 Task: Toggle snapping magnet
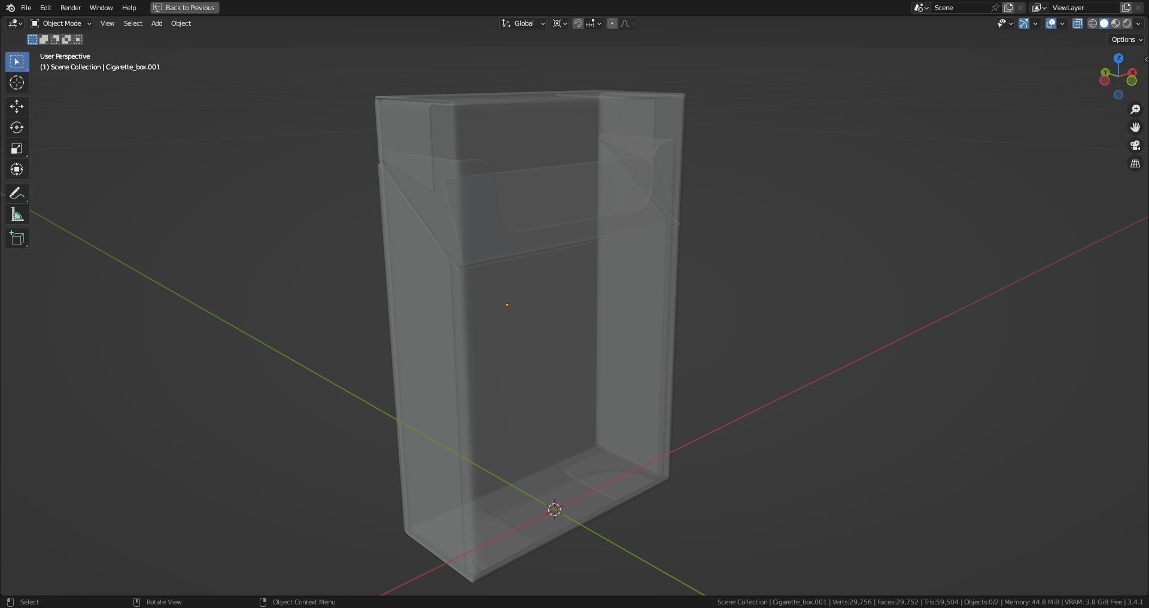tap(578, 23)
